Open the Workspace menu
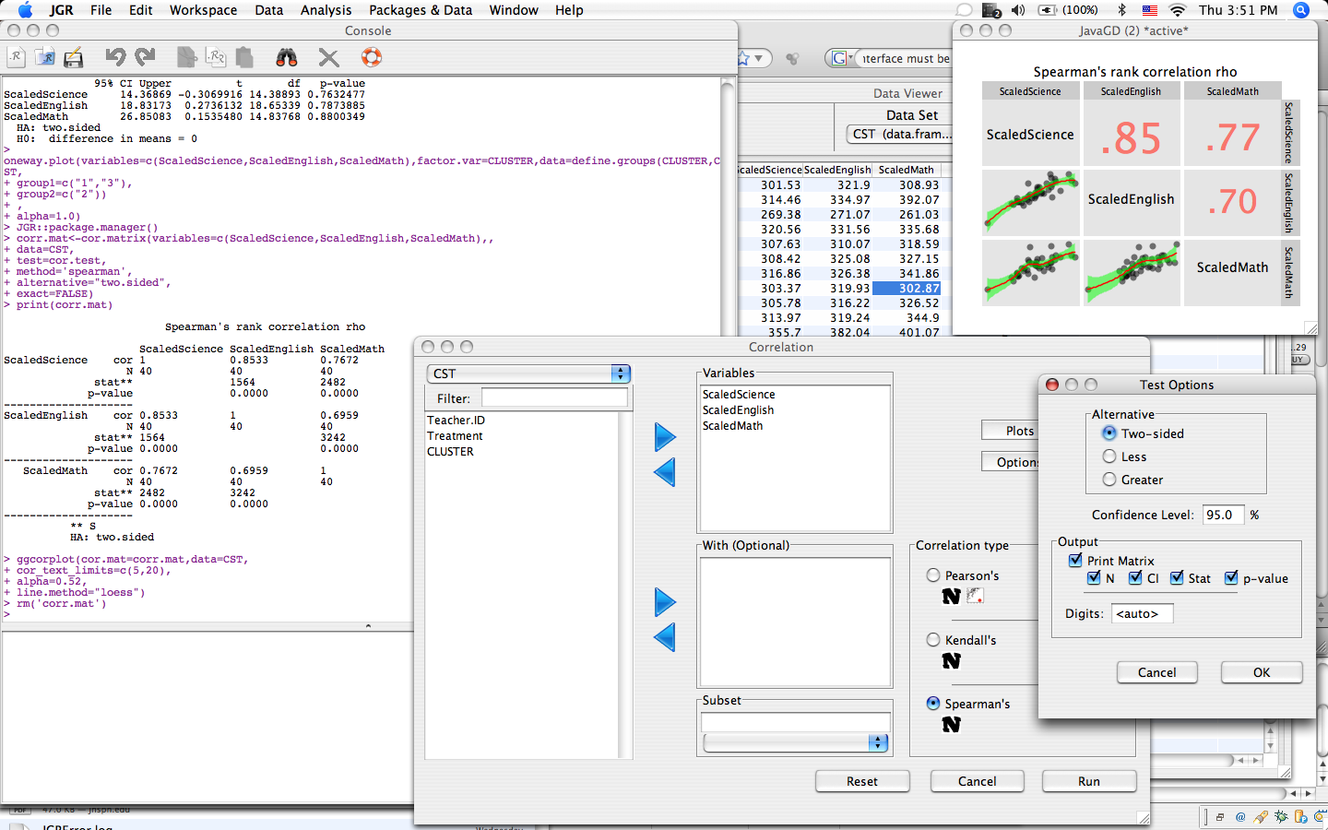 coord(203,10)
